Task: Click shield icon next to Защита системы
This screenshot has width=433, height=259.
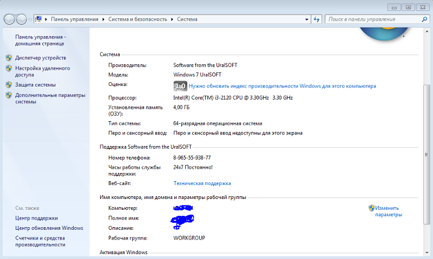Action: click(x=9, y=85)
